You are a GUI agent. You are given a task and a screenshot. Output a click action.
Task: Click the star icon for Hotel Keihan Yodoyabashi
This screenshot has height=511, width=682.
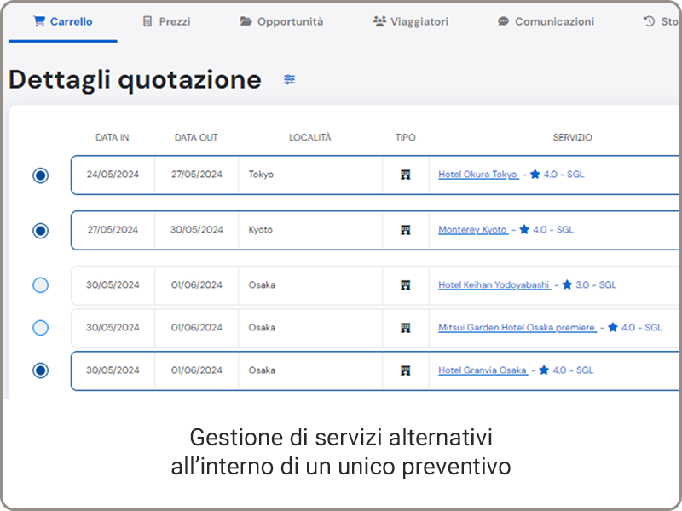tap(567, 284)
